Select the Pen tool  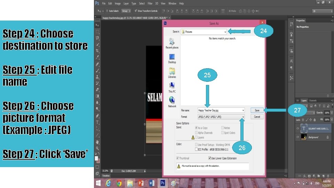pyautogui.click(x=97, y=116)
